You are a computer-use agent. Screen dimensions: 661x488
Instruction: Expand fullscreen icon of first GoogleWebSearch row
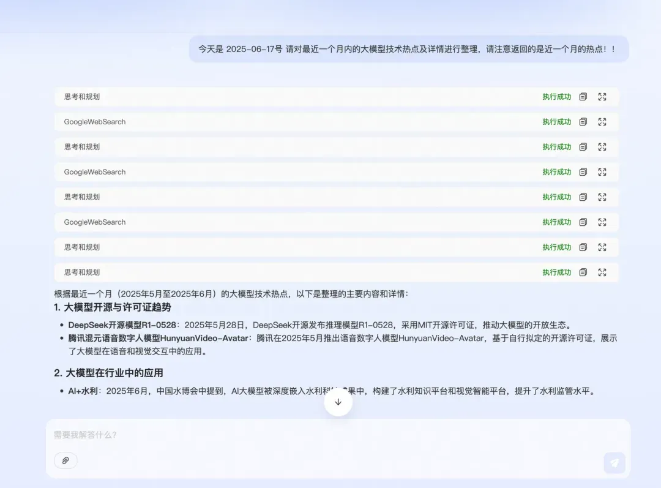click(x=602, y=122)
